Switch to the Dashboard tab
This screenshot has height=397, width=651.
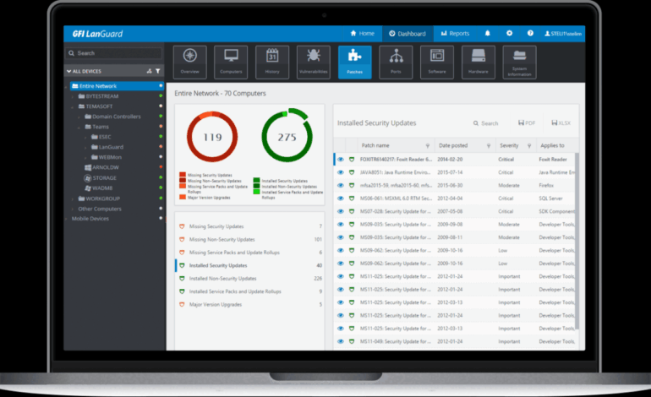(x=408, y=33)
